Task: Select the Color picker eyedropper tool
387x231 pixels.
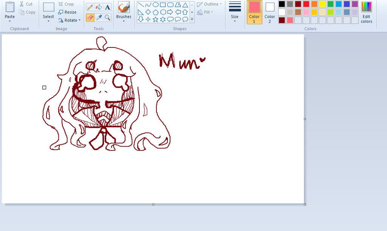Action: pyautogui.click(x=99, y=17)
